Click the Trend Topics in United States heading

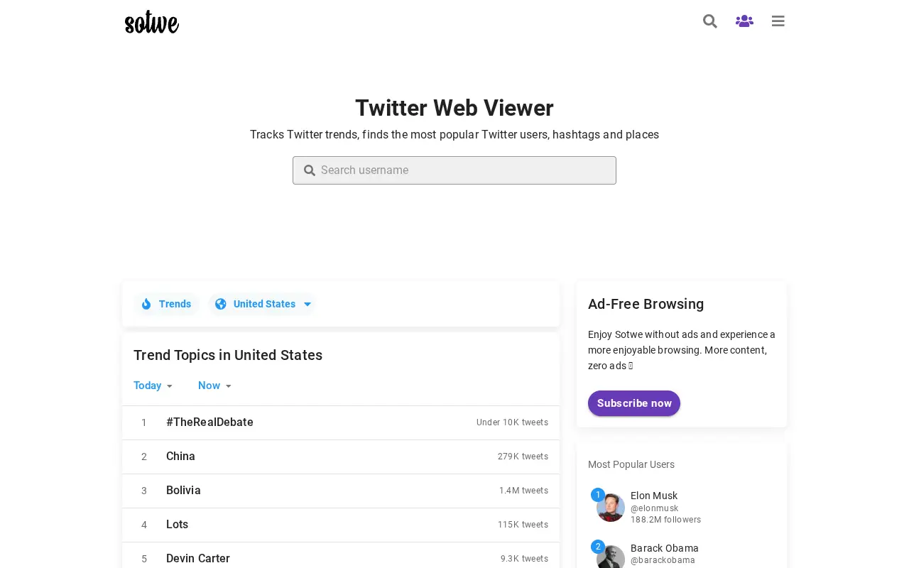click(228, 355)
